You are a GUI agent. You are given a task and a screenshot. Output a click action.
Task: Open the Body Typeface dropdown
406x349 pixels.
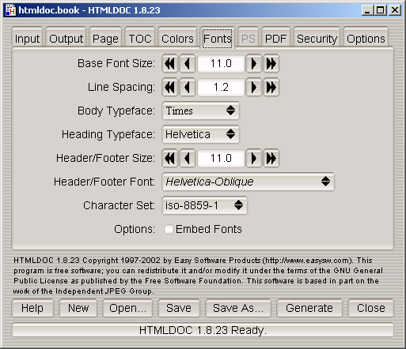pos(200,111)
